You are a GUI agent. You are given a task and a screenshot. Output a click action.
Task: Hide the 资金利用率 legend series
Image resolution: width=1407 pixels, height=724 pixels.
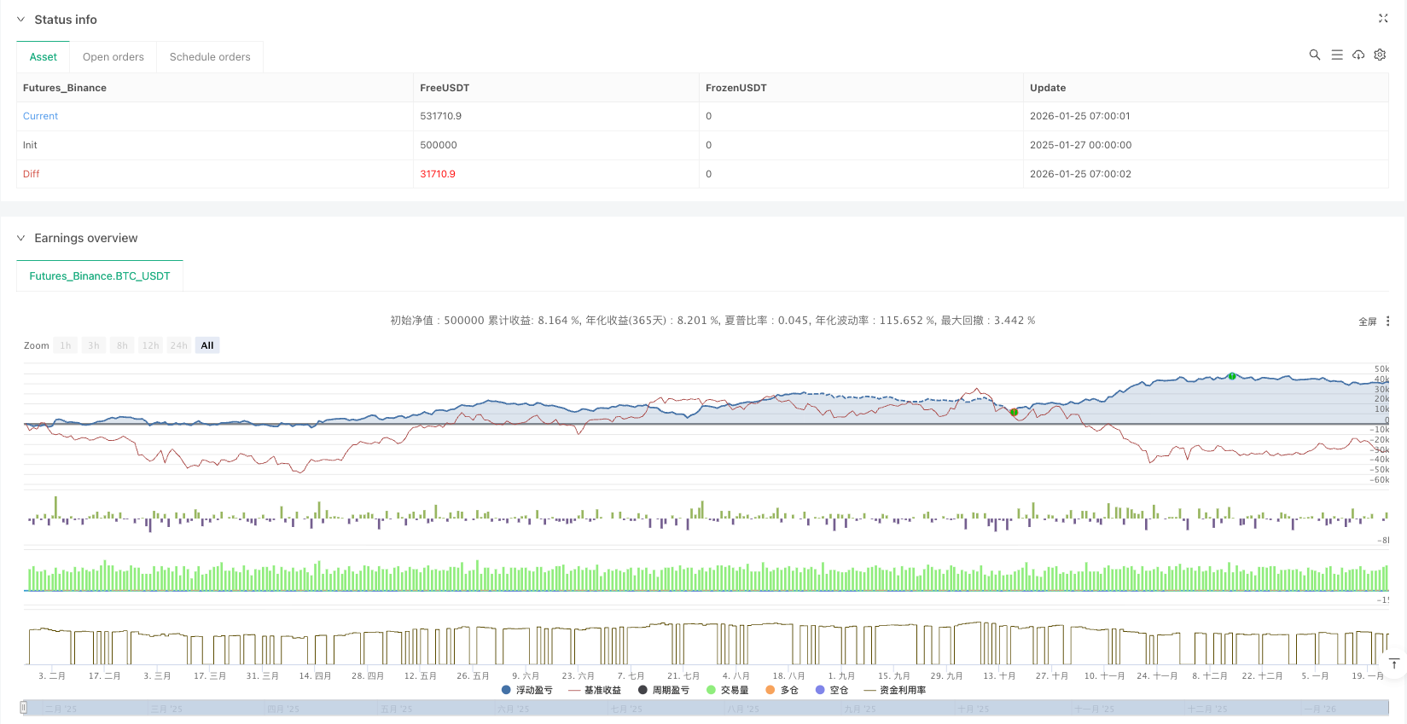(x=894, y=690)
